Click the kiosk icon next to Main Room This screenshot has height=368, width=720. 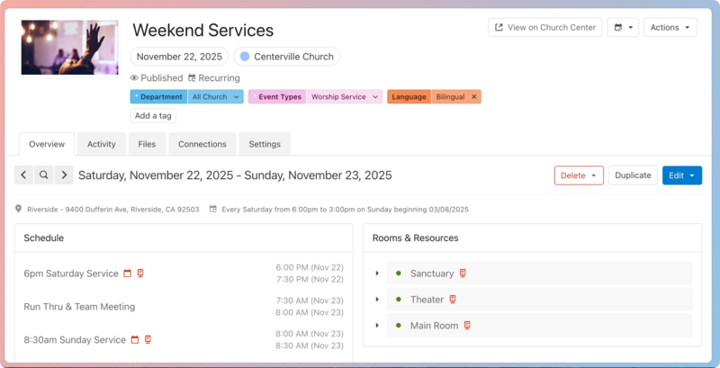(467, 326)
